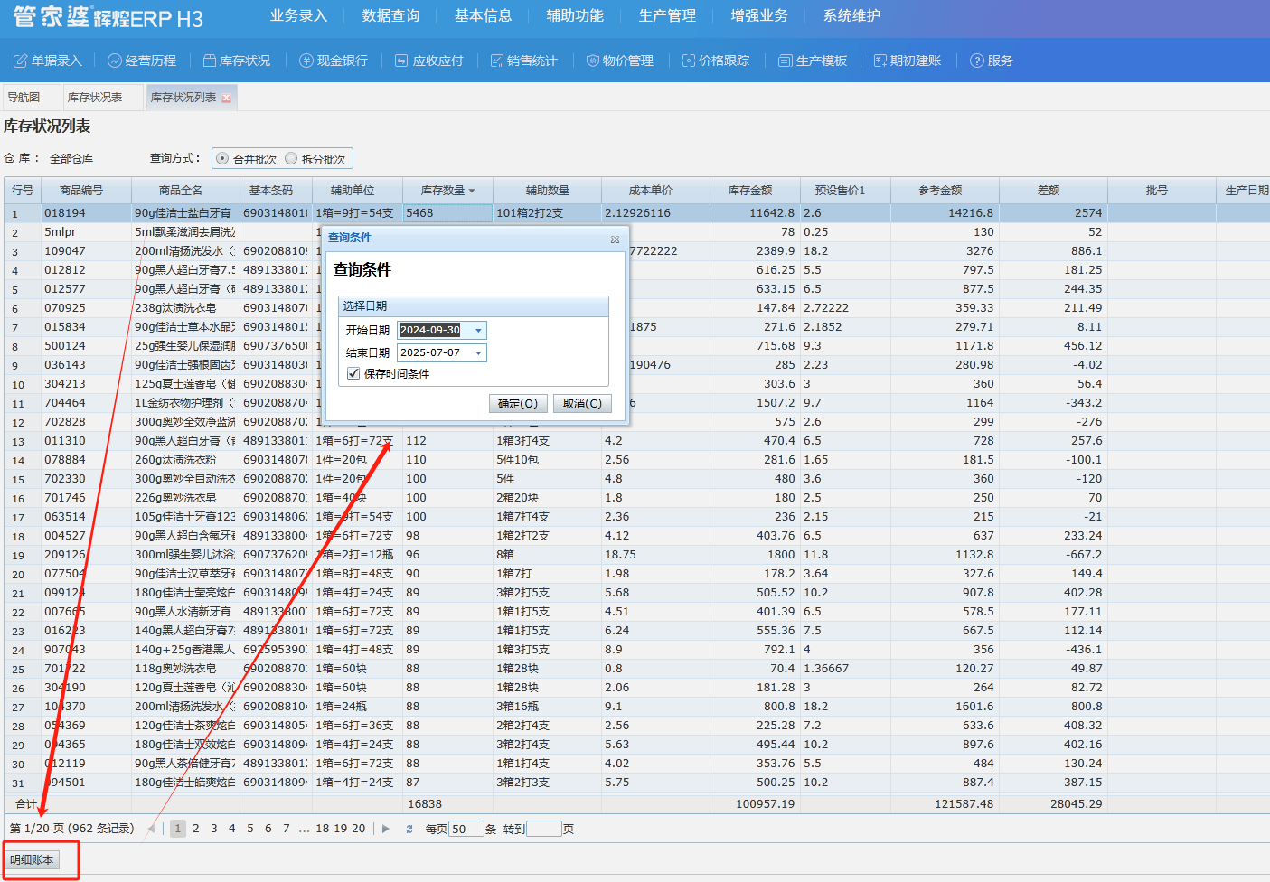Open 数据查询 menu
1270x882 pixels.
tap(390, 15)
